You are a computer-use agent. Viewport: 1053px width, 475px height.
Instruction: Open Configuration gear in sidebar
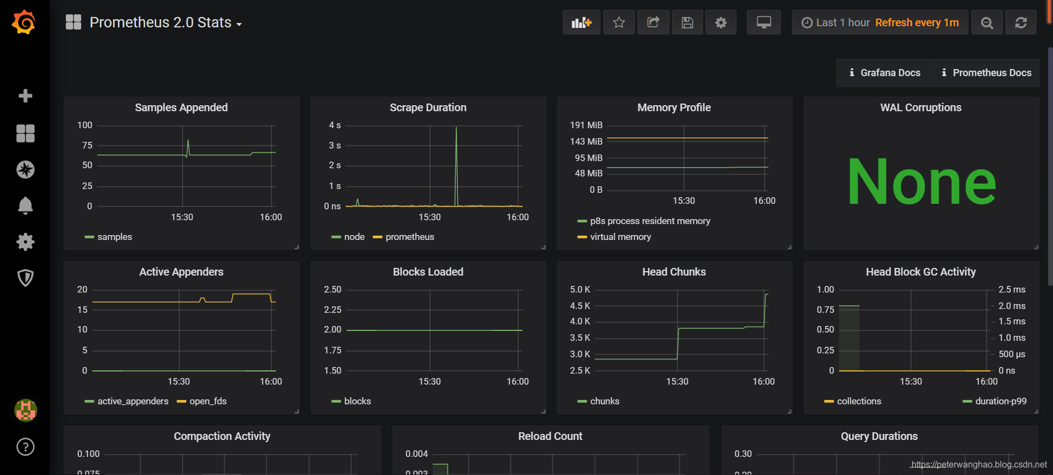[x=25, y=242]
